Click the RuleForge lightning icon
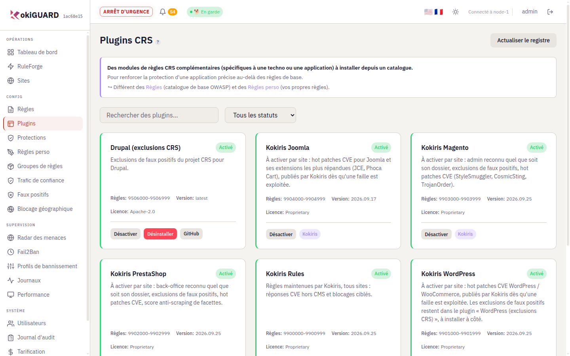This screenshot has height=356, width=570. [x=11, y=66]
